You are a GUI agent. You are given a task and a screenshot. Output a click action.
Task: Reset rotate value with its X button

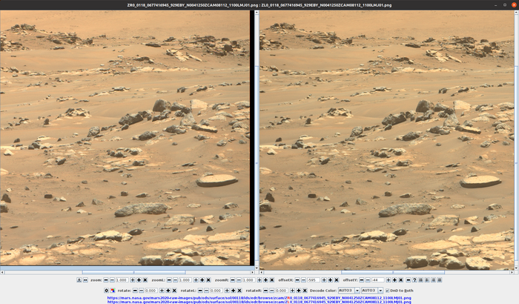[x=174, y=290]
